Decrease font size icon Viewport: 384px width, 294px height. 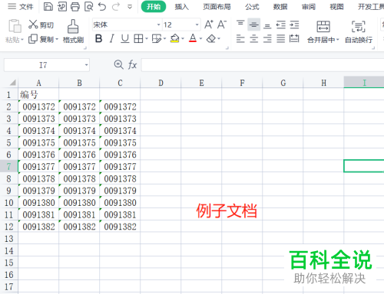pyautogui.click(x=222, y=24)
